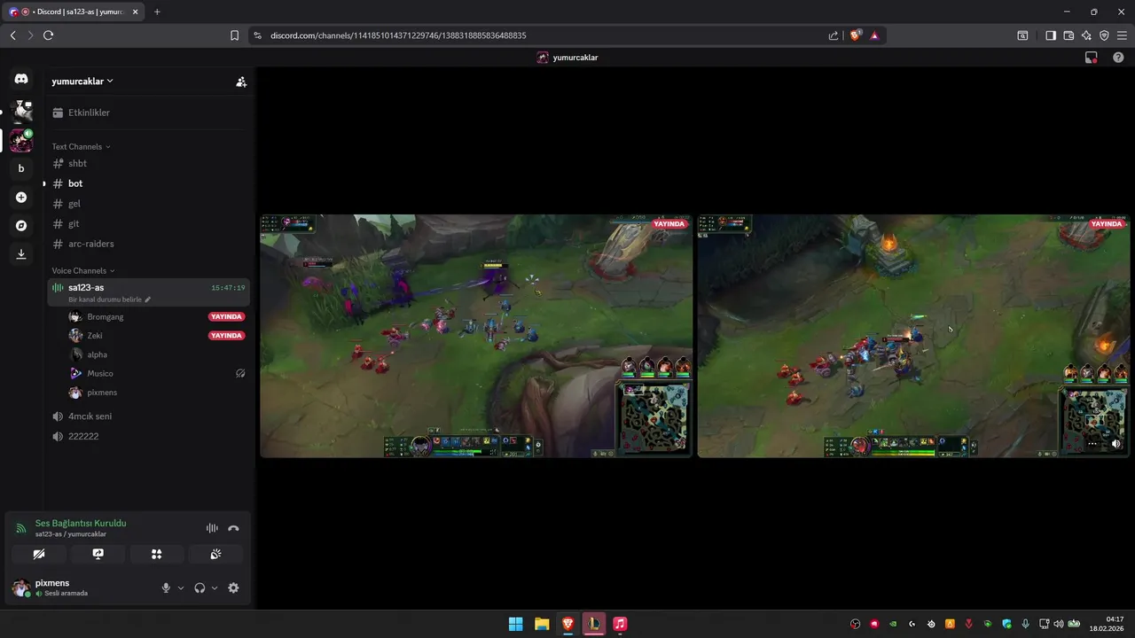Share your screen button

(x=98, y=554)
